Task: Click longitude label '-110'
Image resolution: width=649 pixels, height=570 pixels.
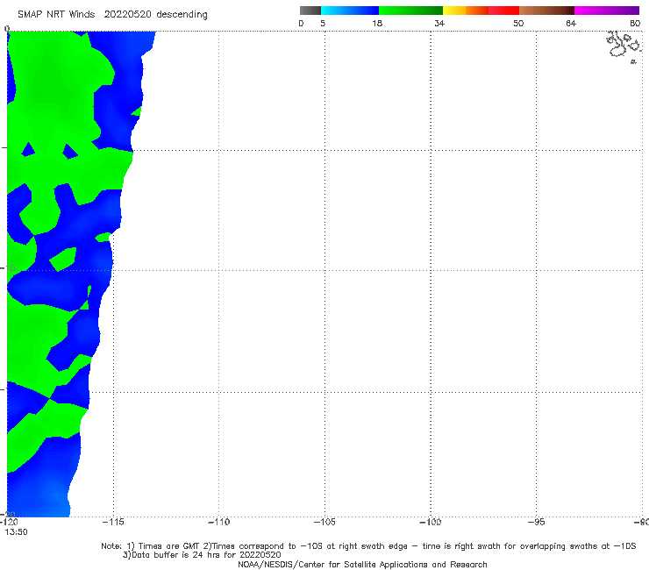Action: coord(218,522)
